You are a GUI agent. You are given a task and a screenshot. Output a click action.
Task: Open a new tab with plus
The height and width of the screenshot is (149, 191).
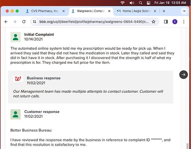(x=164, y=11)
